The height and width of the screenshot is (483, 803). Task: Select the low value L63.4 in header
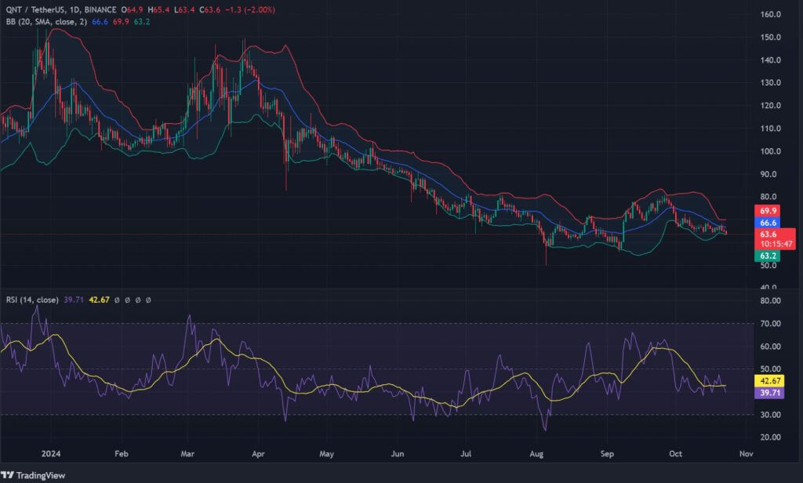pos(184,9)
